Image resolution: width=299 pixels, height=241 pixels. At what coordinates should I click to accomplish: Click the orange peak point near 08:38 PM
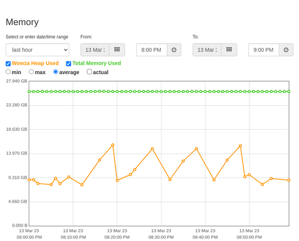(x=196, y=149)
